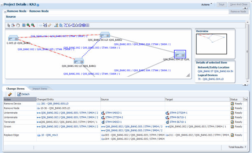252x153 pixels.
Task: Click terminate icon beside STM4-56710-1 in Terminate row
Action: [167, 122]
